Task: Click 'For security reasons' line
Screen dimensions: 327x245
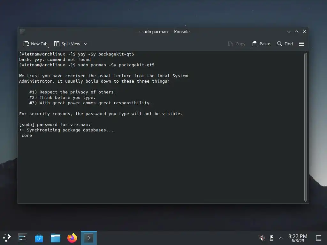Action: click(x=101, y=114)
